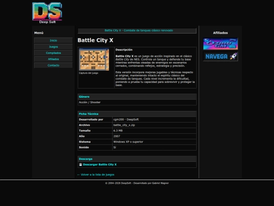
Task: Open the Contacto menu item
Action: [53, 65]
